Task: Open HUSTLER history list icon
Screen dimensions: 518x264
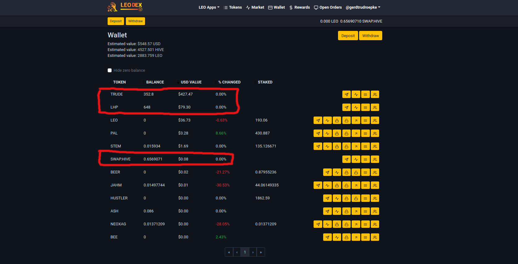Action: point(366,198)
